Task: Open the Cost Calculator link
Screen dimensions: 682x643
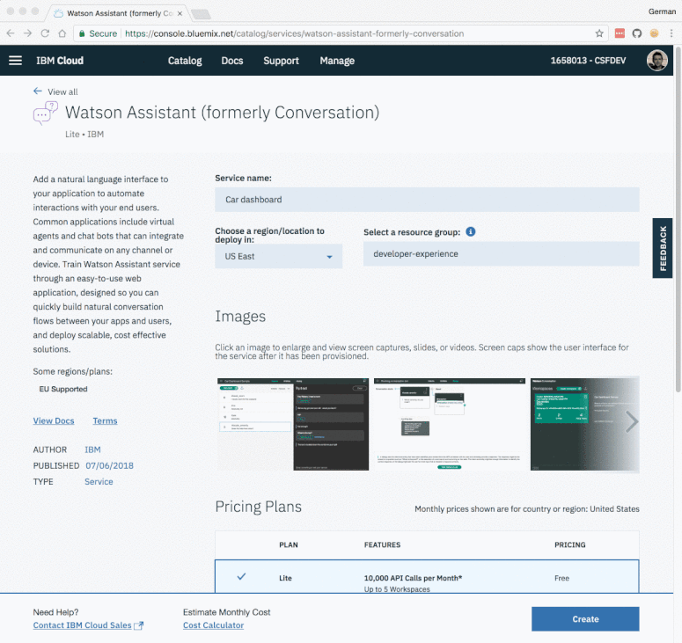Action: (x=213, y=625)
